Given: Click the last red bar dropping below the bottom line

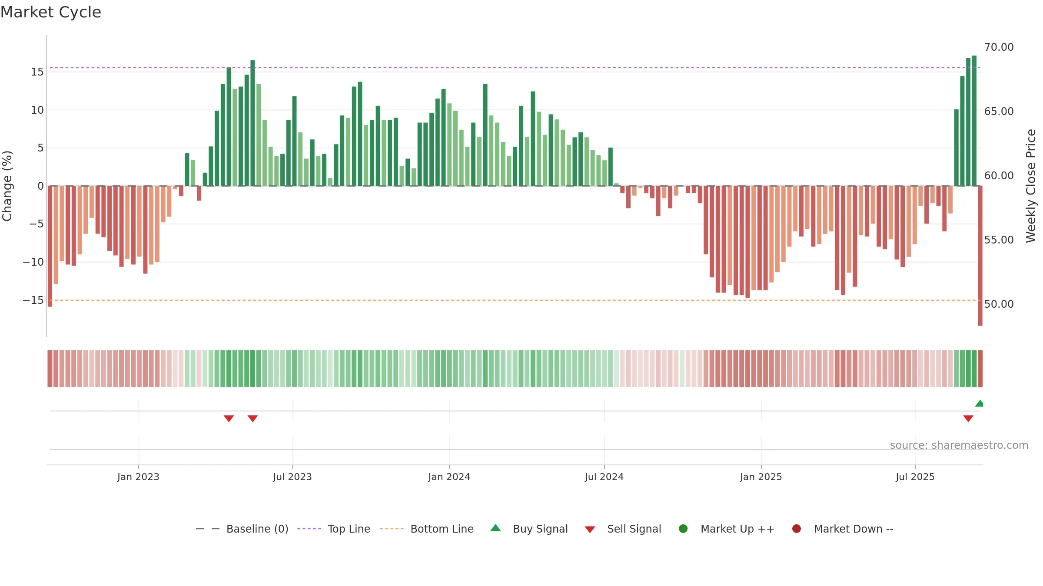Looking at the screenshot, I should [x=980, y=256].
